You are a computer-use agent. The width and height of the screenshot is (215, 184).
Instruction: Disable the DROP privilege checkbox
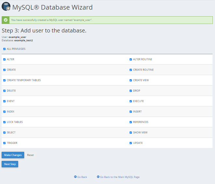[131, 91]
